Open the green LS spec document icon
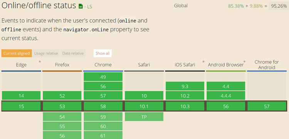 (x=81, y=6)
